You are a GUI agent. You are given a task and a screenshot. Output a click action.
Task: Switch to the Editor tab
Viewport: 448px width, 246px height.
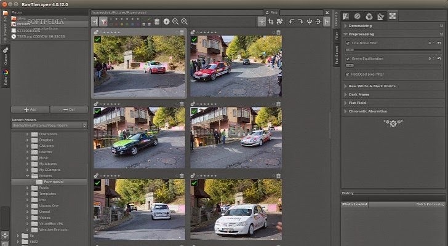click(x=6, y=77)
